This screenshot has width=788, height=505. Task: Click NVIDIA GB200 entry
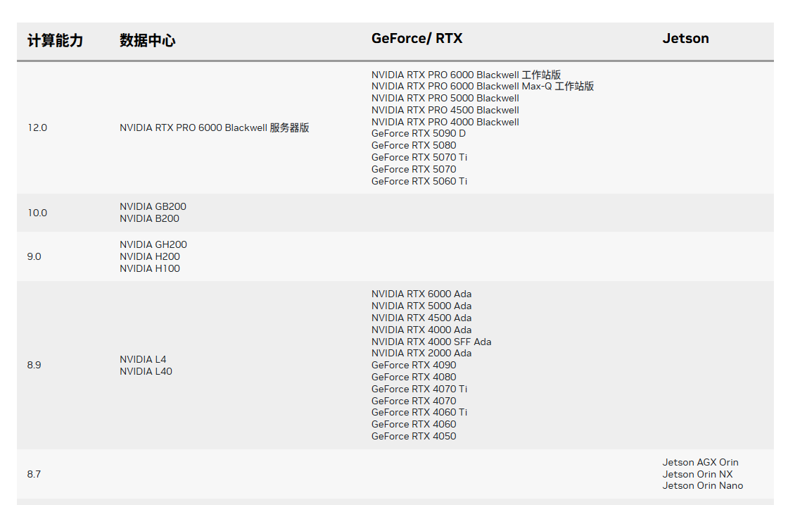(153, 207)
